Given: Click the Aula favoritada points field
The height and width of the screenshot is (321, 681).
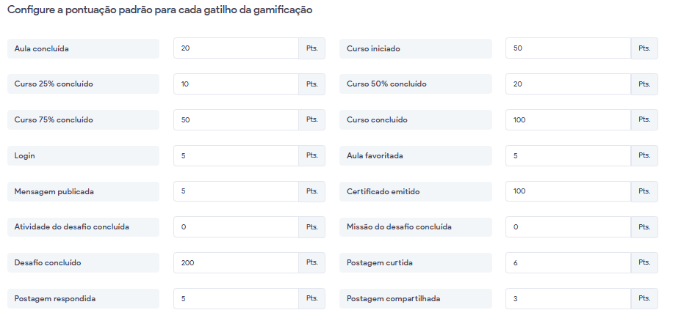Looking at the screenshot, I should 568,155.
